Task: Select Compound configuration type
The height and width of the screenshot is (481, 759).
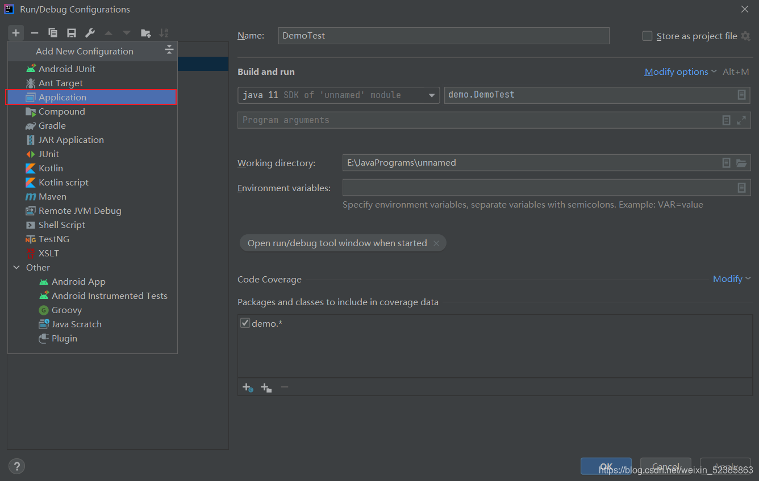Action: pos(93,111)
